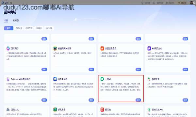The height and width of the screenshot is (117, 196).
Task: Click the 百度文库PPT plugin icon
Action: 149,110
